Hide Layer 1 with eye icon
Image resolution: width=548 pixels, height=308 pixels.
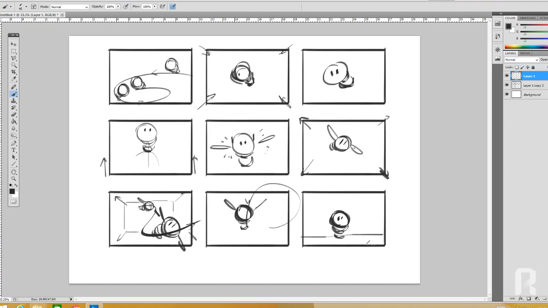tap(507, 76)
